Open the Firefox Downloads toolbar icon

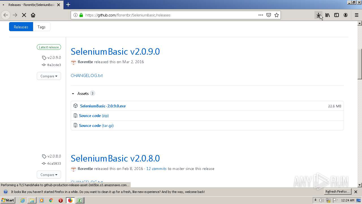pyautogui.click(x=318, y=15)
